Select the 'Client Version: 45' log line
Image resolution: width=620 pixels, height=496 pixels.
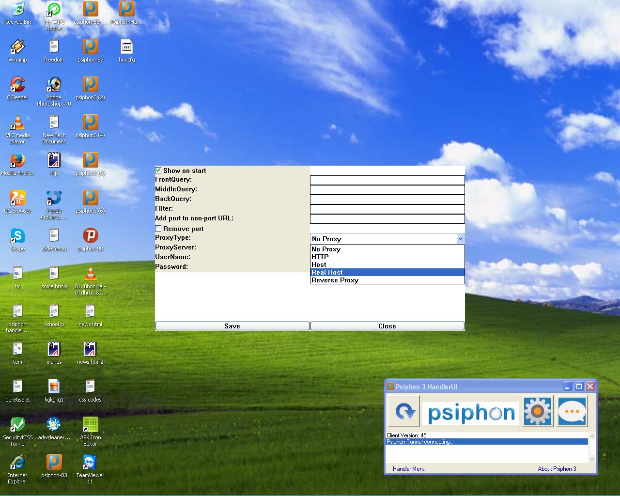click(x=487, y=435)
